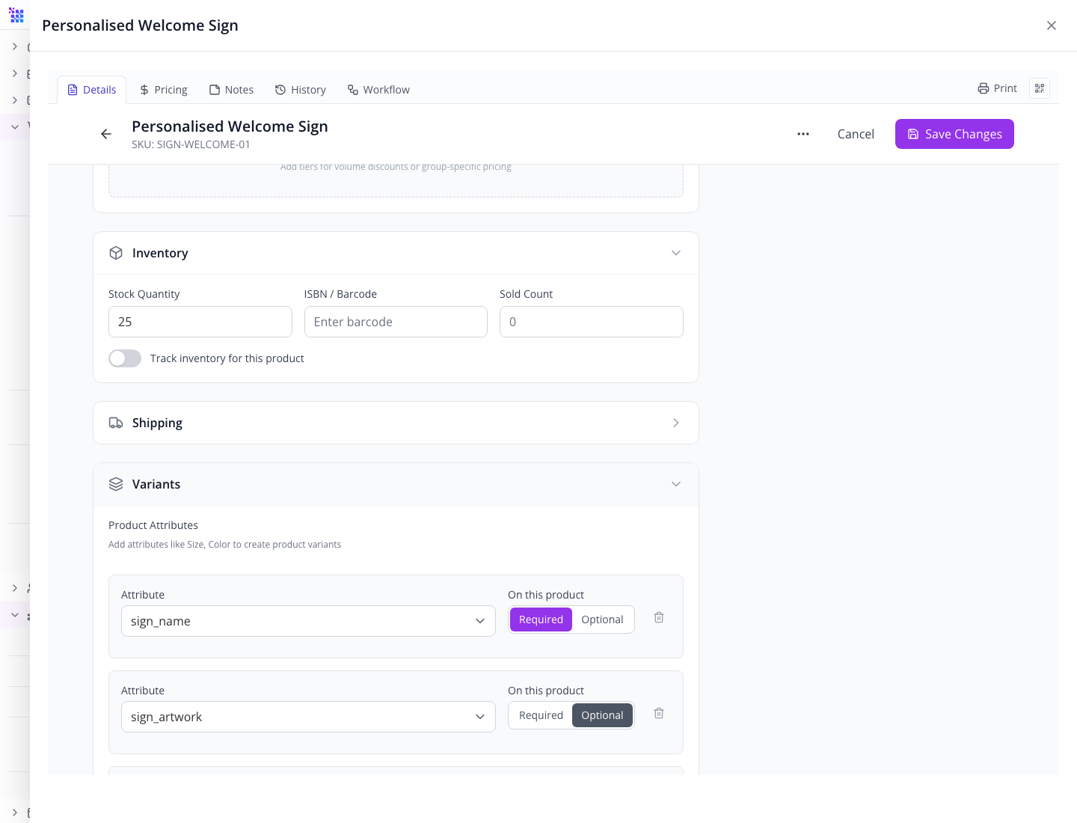This screenshot has width=1077, height=823.
Task: Open the Details tab
Action: click(91, 90)
